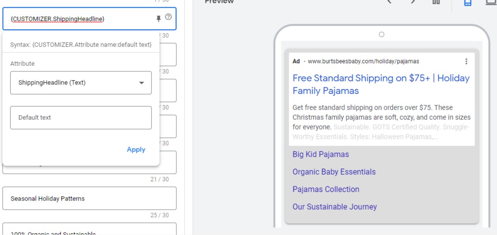Click the {CUSTOMIZER.ShippingHeadline} headline field
This screenshot has width=497, height=235.
(89, 19)
